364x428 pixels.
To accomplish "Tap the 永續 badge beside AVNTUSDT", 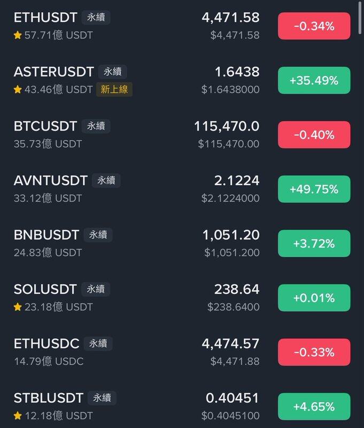I will [x=106, y=180].
